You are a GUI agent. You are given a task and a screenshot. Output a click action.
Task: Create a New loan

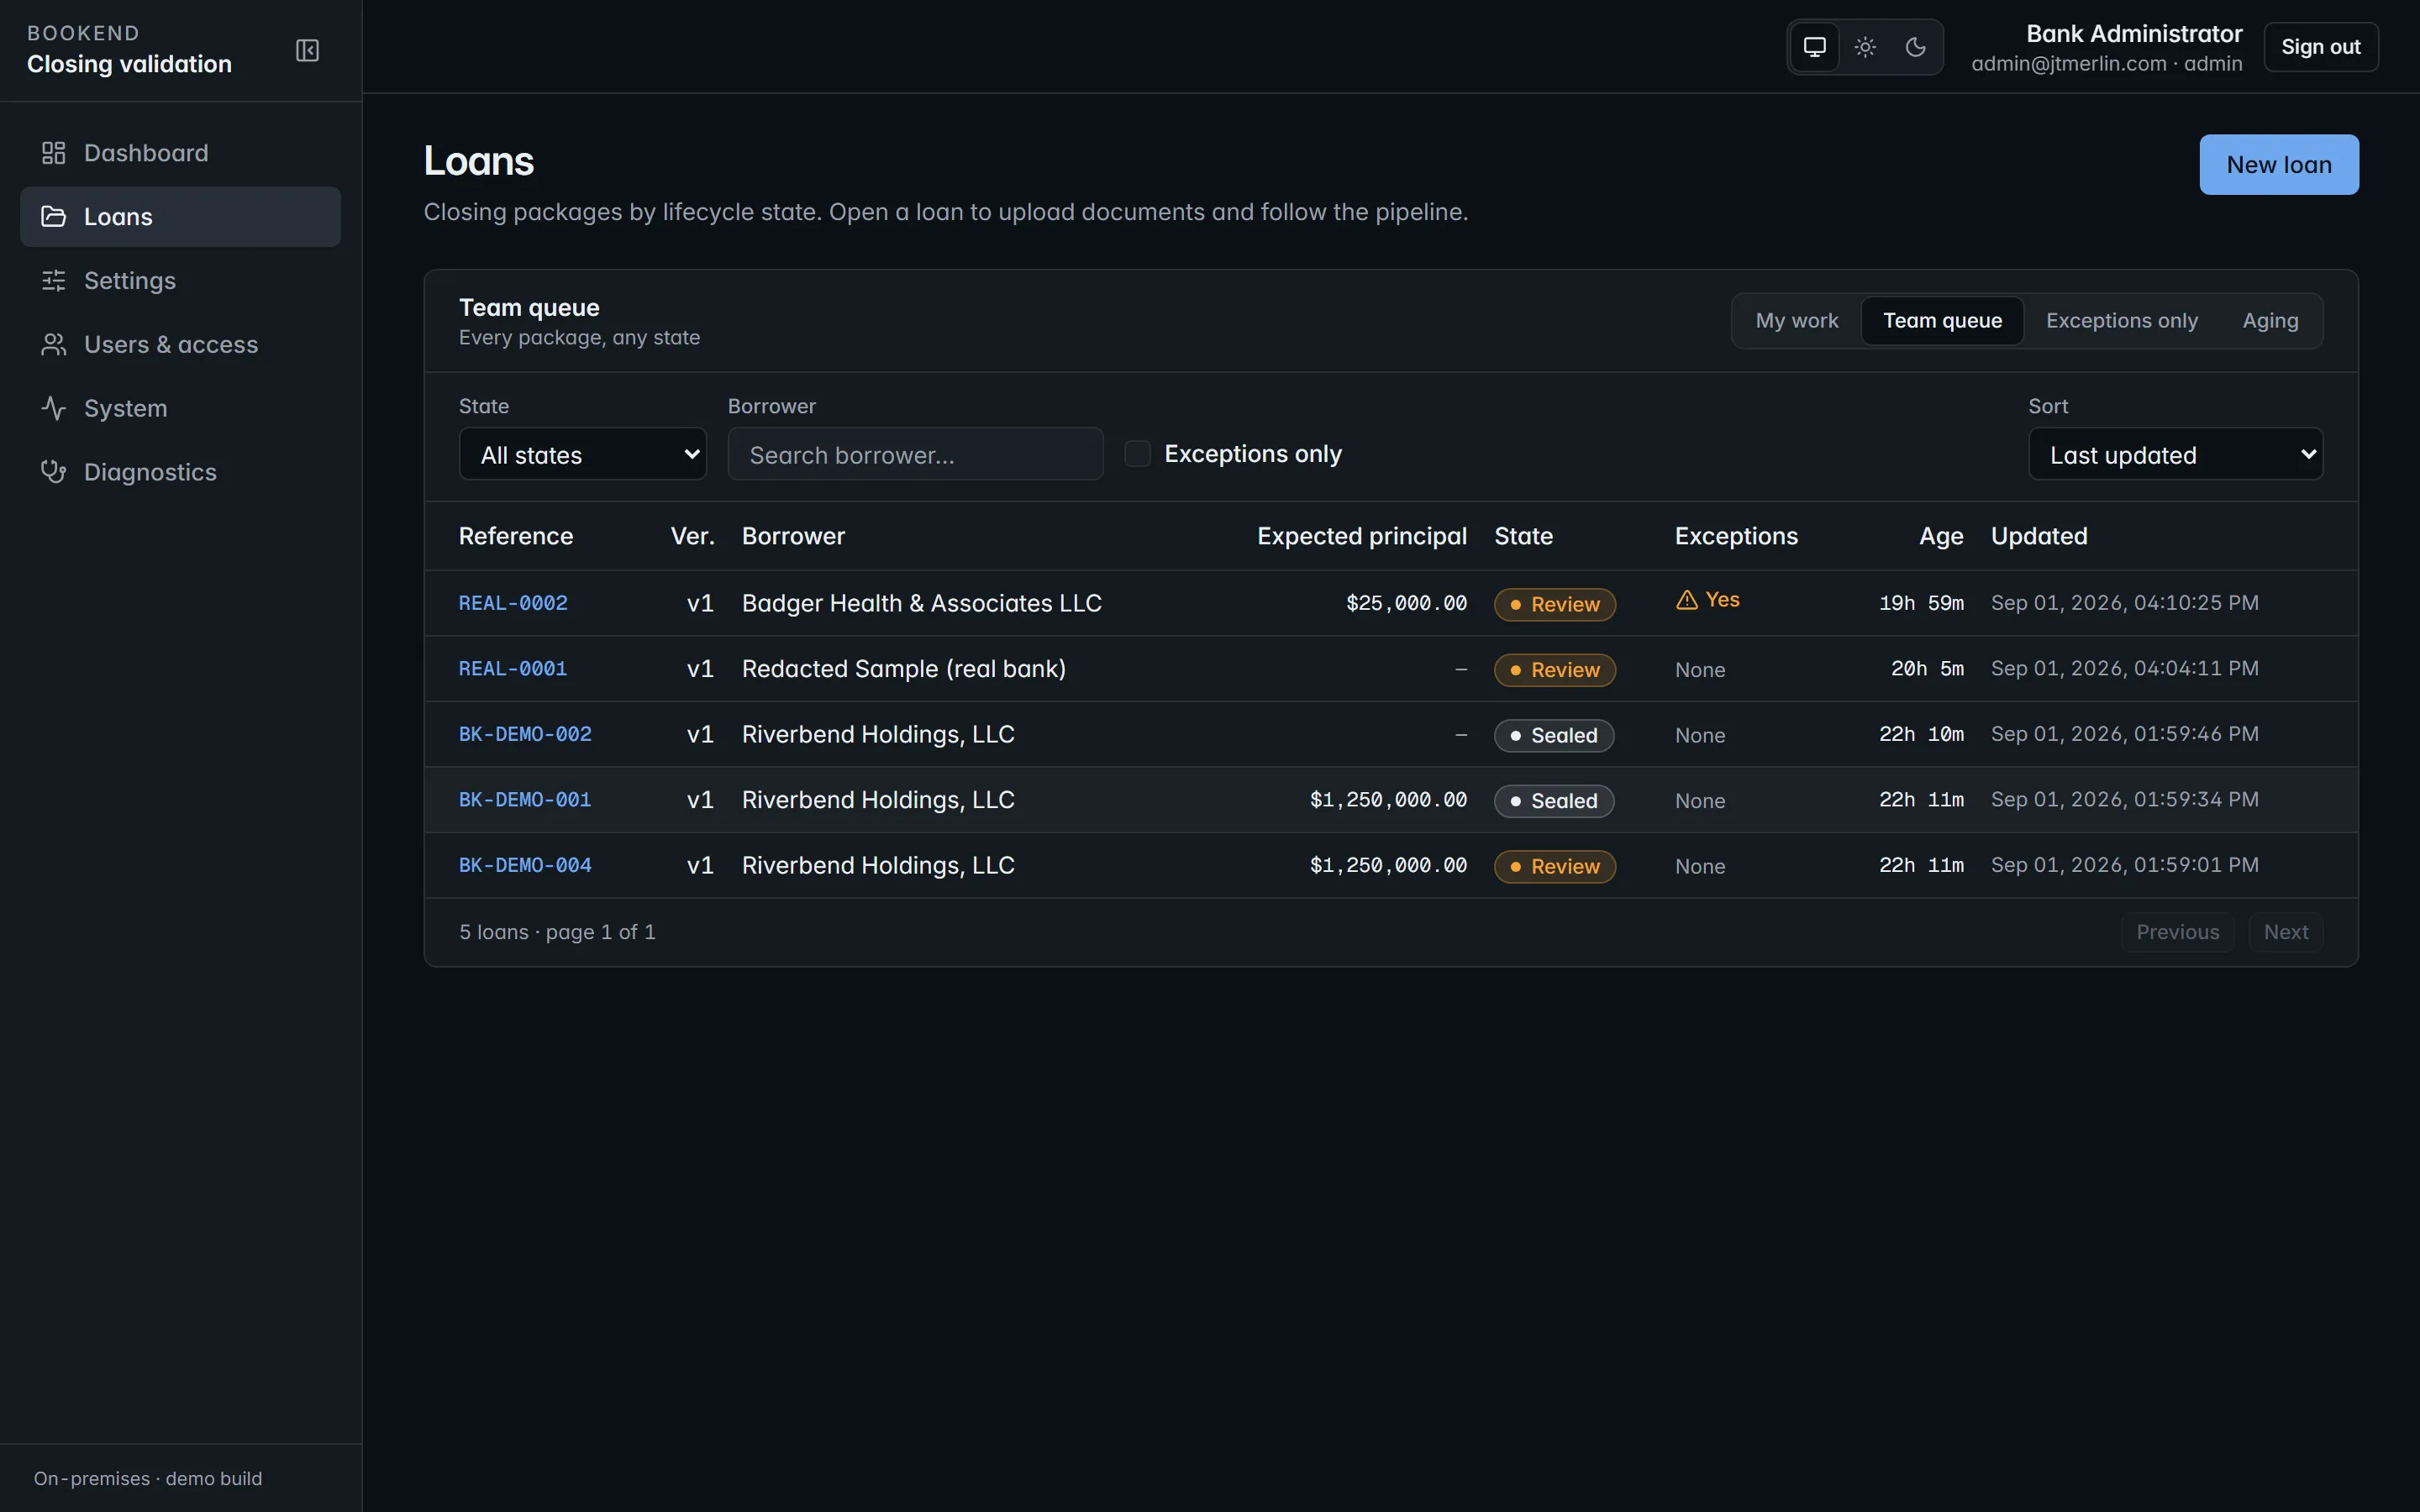2278,165
